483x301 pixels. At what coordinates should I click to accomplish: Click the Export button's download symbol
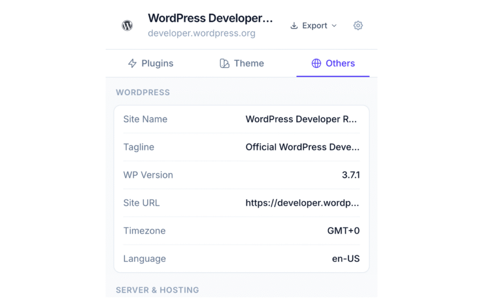[x=294, y=25]
